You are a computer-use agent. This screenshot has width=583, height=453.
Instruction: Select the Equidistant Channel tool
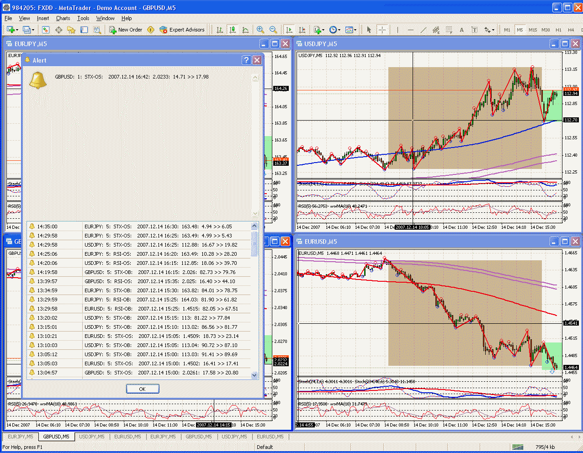point(436,30)
